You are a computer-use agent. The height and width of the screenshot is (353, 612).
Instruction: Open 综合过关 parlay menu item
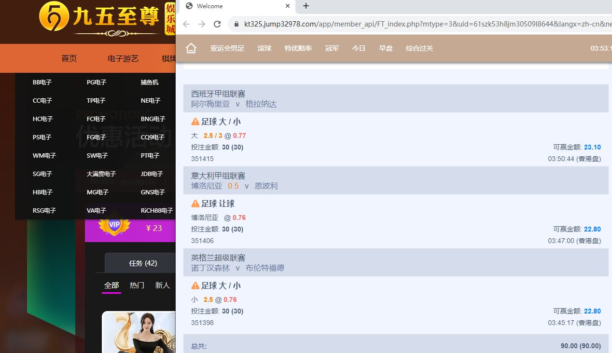tap(419, 48)
